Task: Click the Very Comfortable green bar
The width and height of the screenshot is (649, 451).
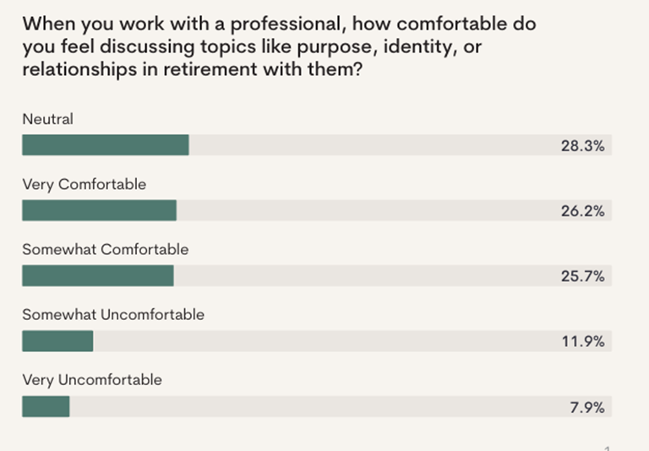Action: [100, 210]
